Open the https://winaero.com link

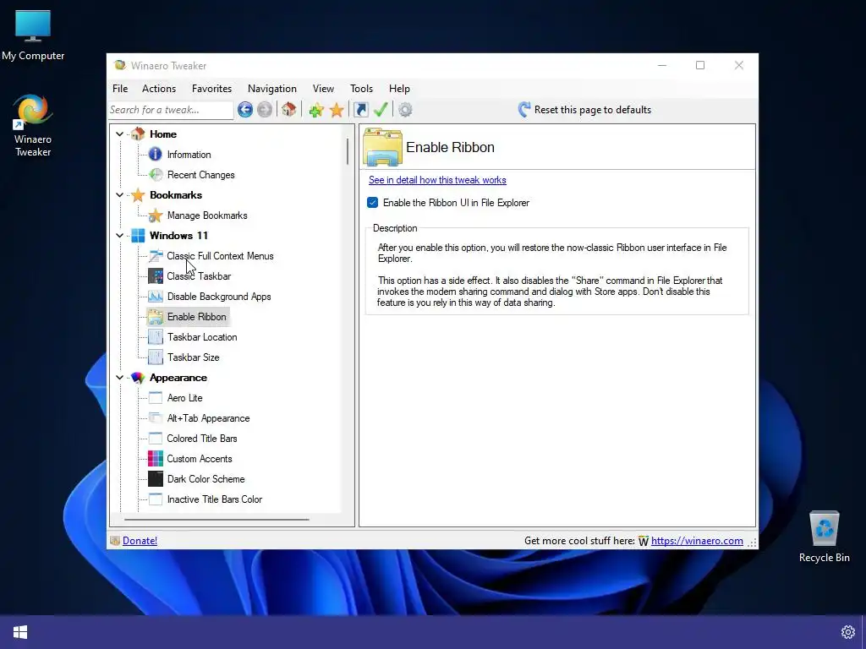point(697,541)
